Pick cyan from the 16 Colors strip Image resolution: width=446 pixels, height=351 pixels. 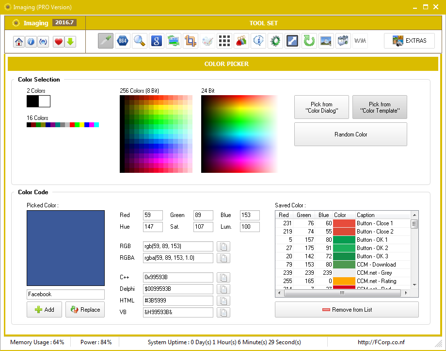coord(96,125)
